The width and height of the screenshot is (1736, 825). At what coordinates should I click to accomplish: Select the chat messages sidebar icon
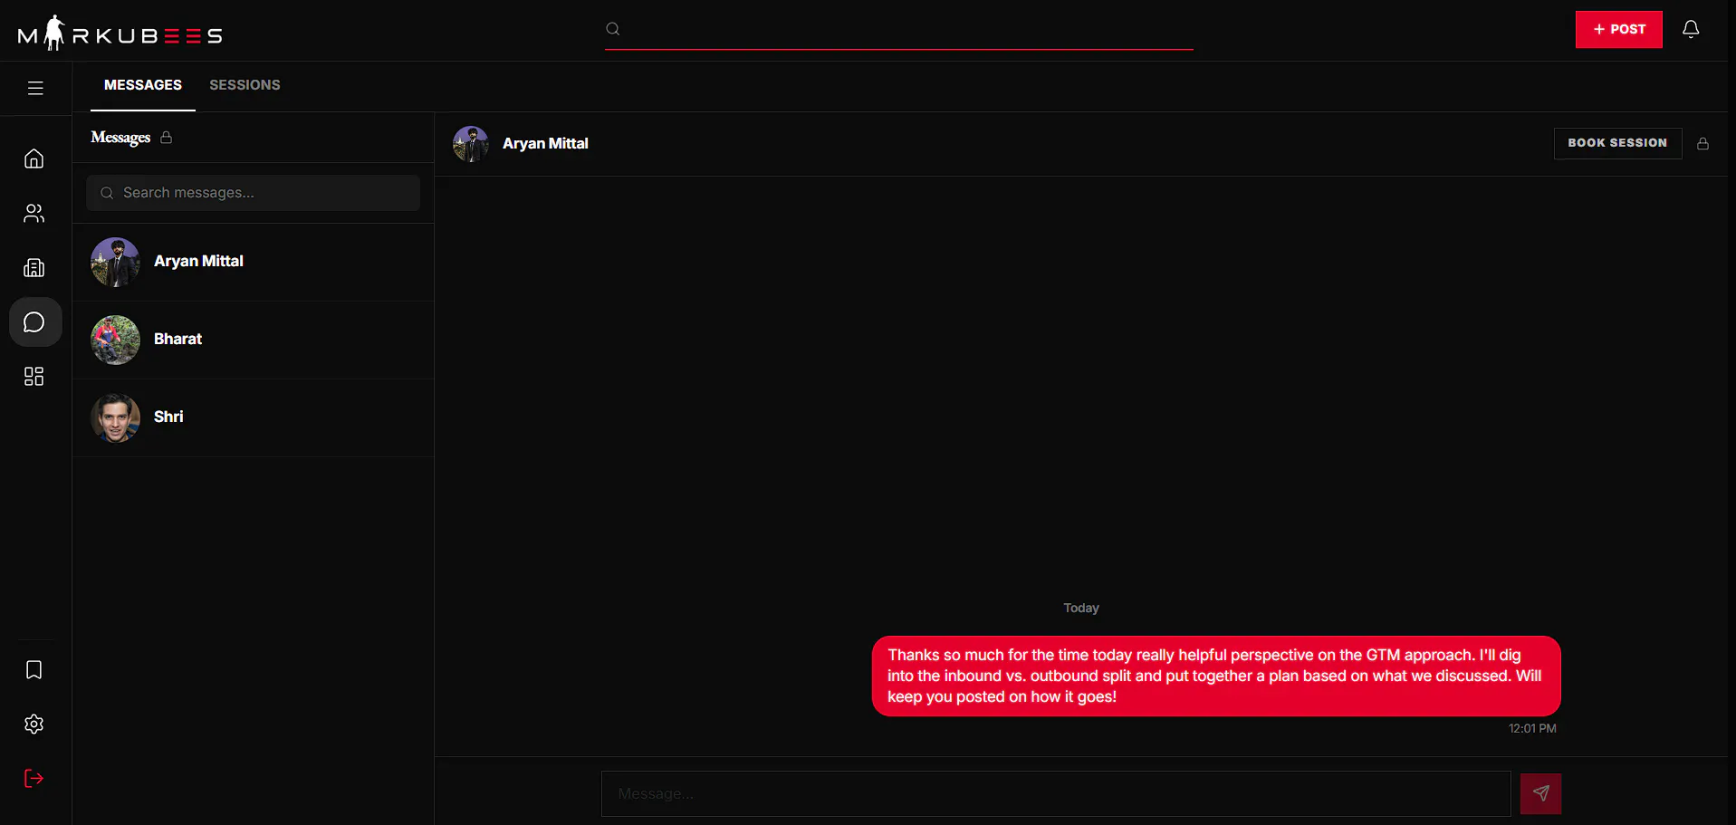[34, 321]
